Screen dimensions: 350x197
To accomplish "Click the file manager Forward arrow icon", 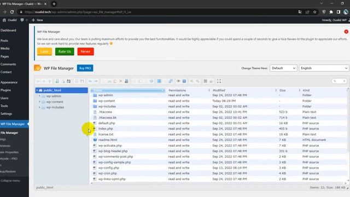I will tap(44, 81).
